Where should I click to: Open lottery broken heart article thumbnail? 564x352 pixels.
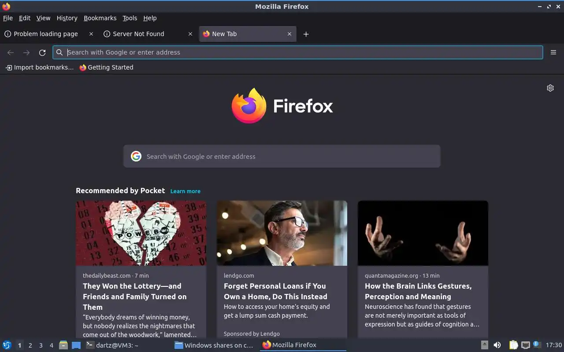[x=141, y=233]
